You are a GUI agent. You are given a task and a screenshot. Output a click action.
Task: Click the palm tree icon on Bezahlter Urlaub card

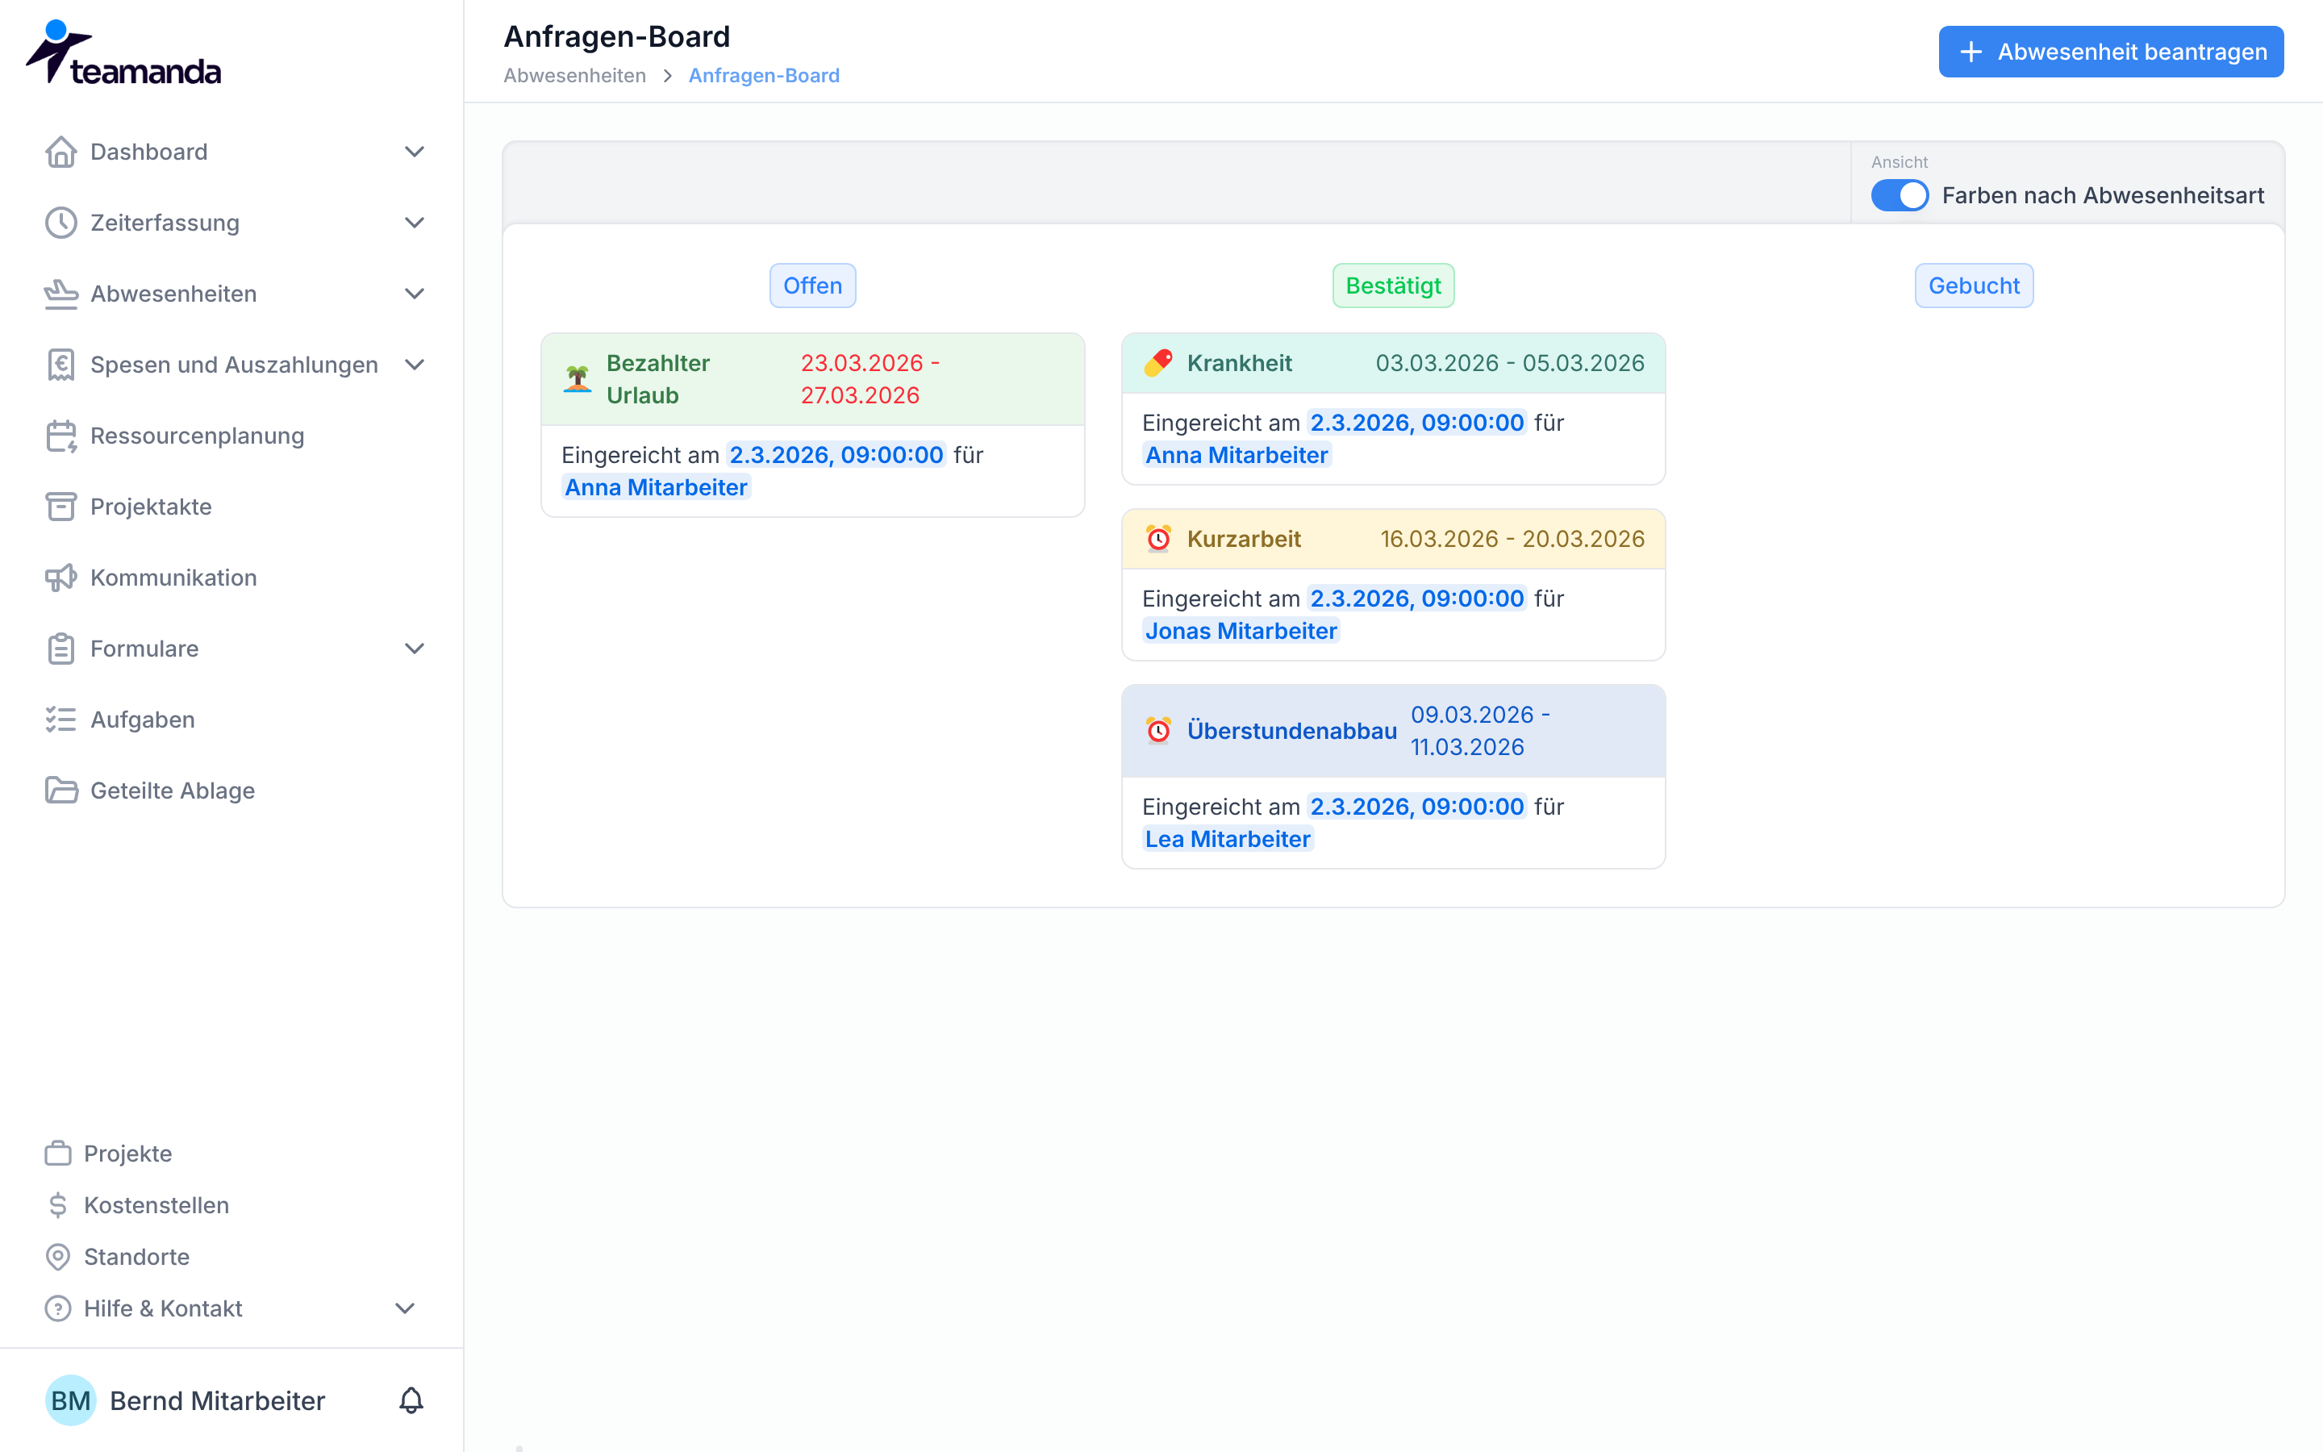(577, 379)
